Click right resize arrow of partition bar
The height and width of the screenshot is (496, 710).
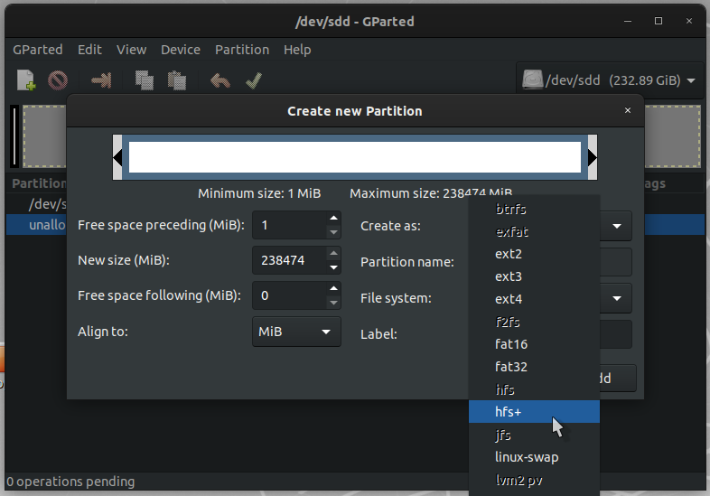[x=593, y=157]
